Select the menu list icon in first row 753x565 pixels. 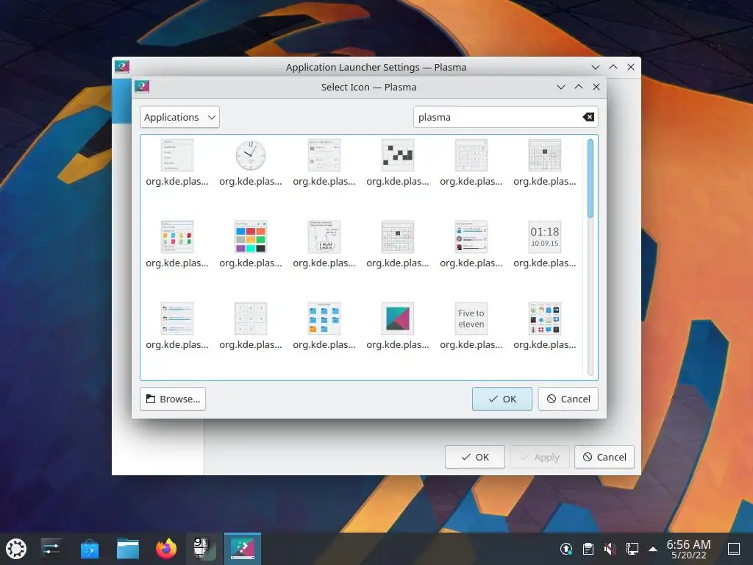tap(176, 155)
